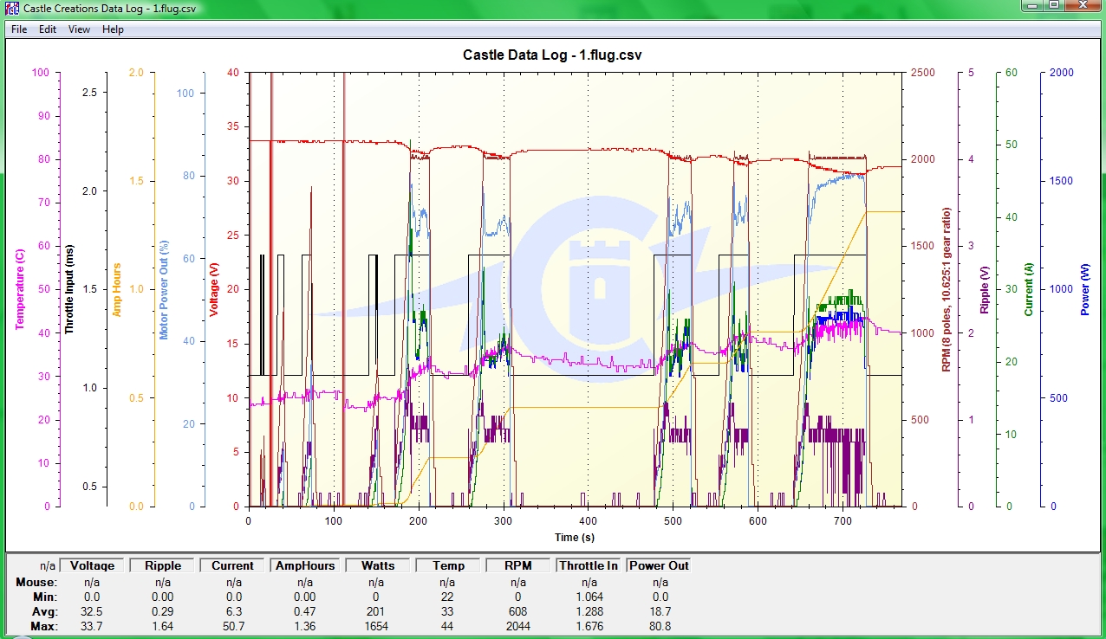Viewport: 1106px width, 639px height.
Task: Click the Castle app icon in title bar
Action: [x=13, y=8]
